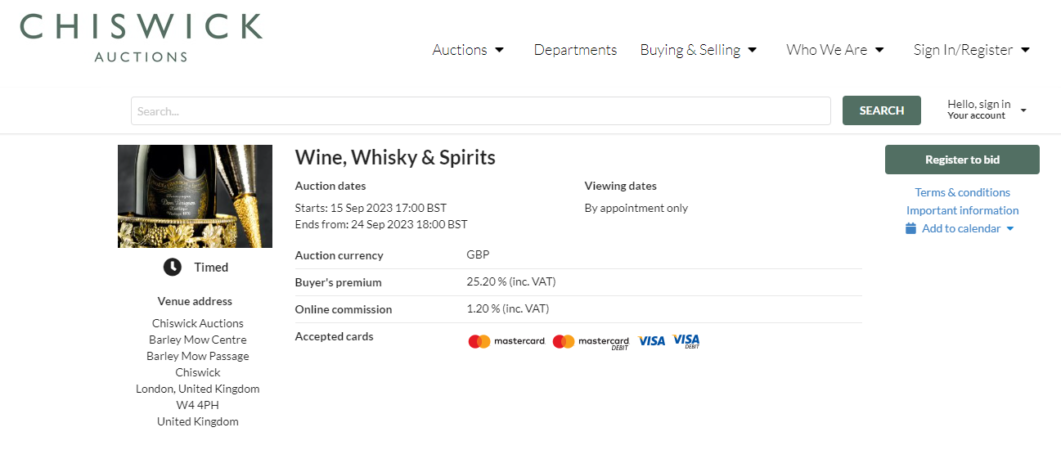Select the Auctions menu label
The image size is (1061, 450).
coord(460,50)
